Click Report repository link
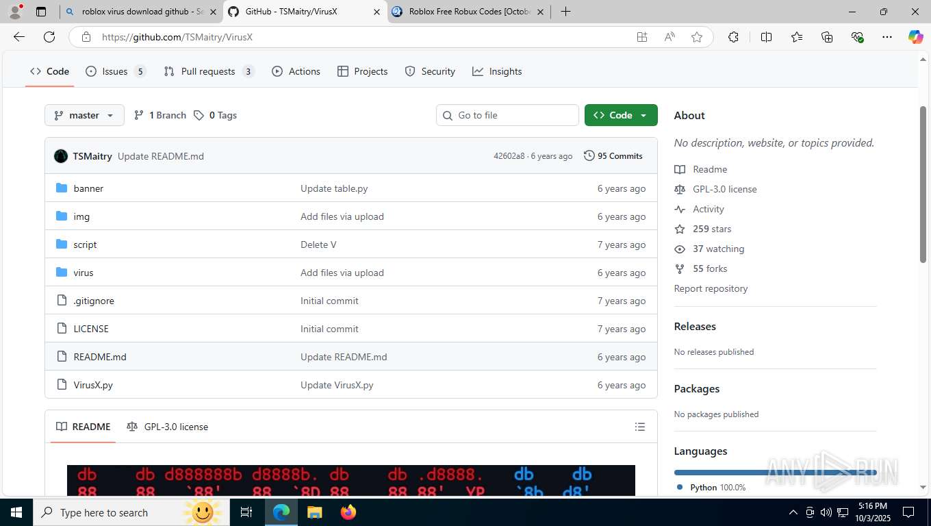Screen dimensions: 931x526 711,288
